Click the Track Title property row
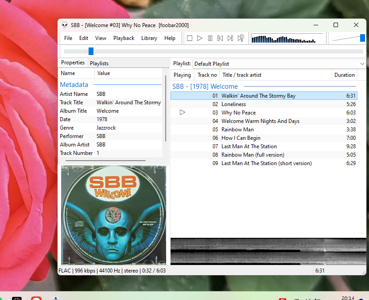369x300 pixels. (x=110, y=103)
